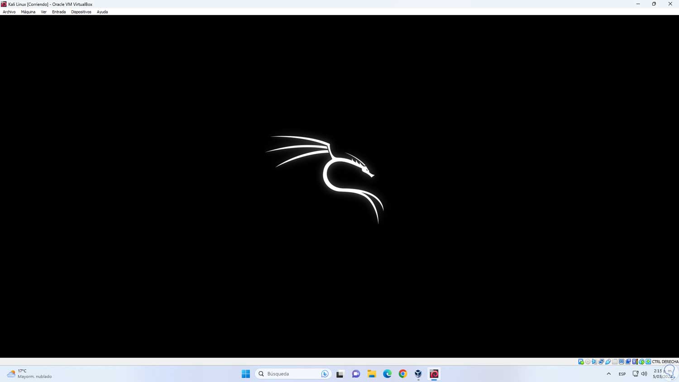Open the clock and date flyout
Viewport: 679px width, 382px height.
[662, 374]
